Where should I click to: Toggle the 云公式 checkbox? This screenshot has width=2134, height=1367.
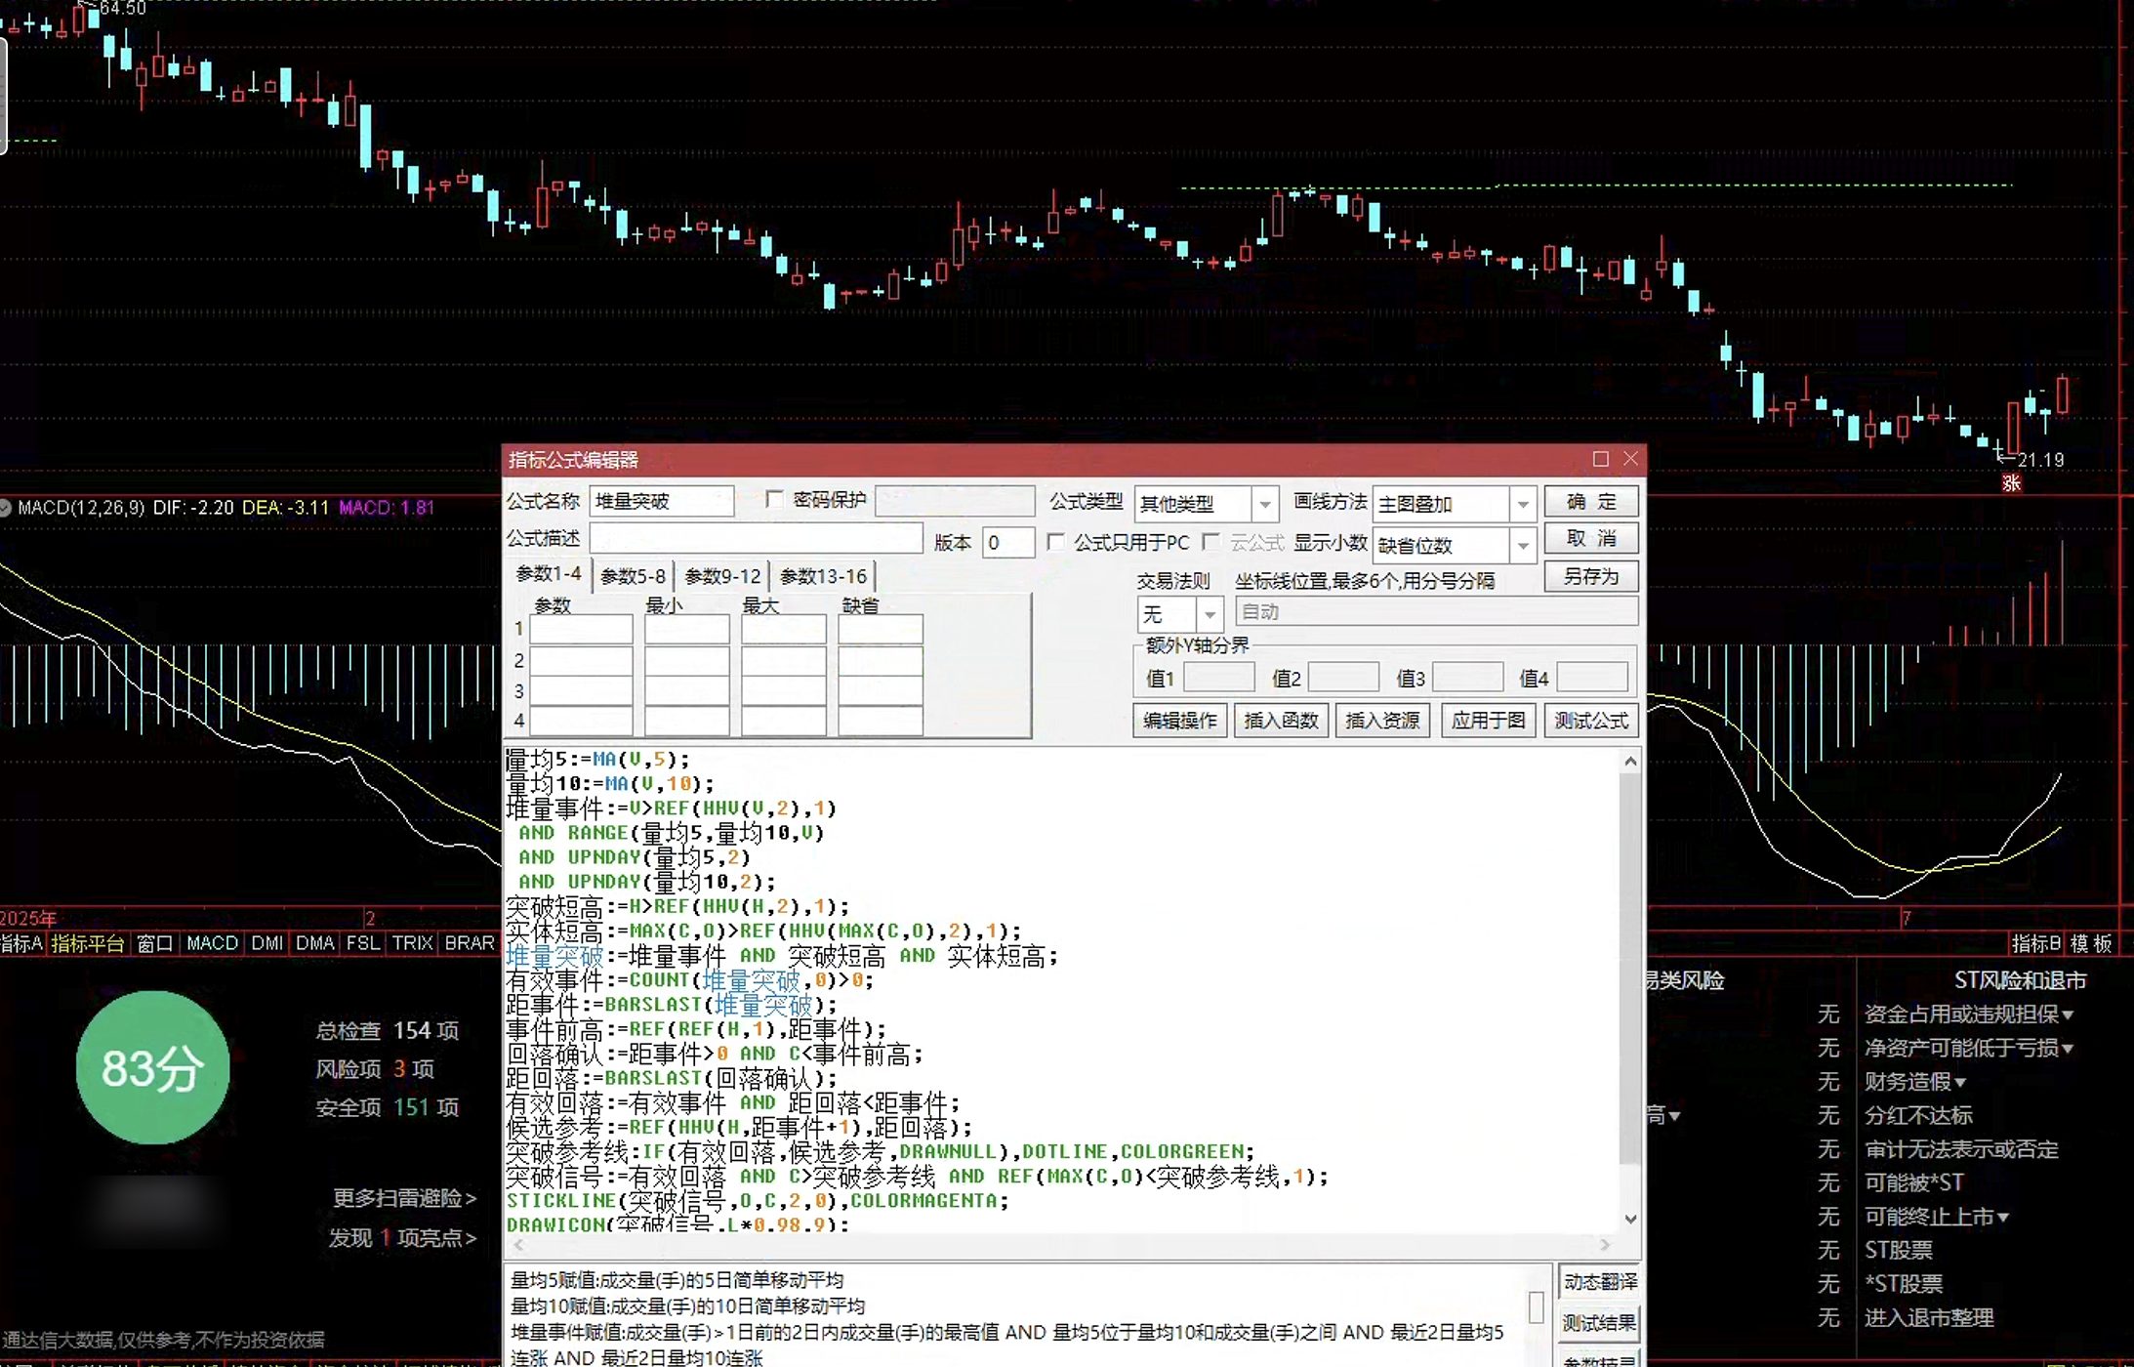(x=1211, y=542)
